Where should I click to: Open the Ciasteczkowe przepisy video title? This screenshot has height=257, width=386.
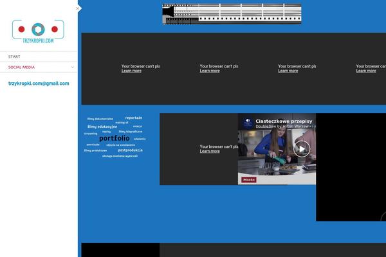click(284, 121)
